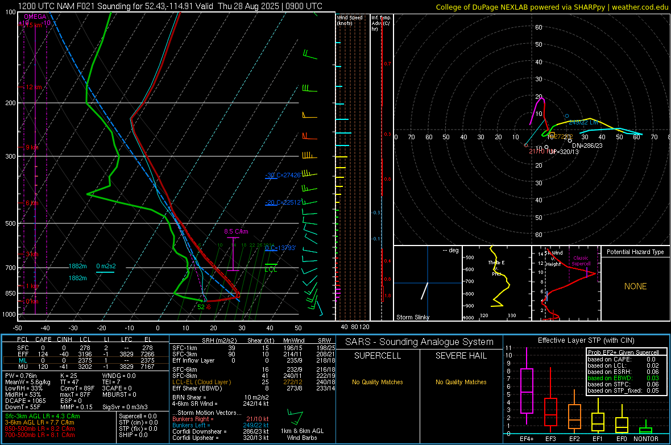This screenshot has width=671, height=445.
Task: Click the Bunkers Left = 249/22 kt line
Action: (221, 425)
